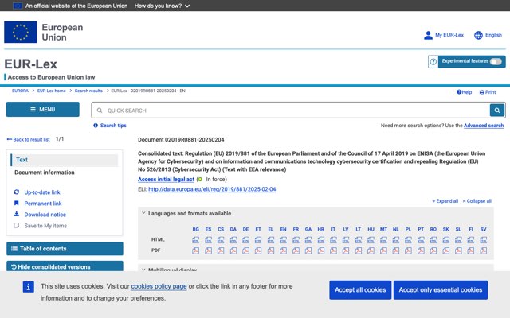The image size is (510, 318).
Task: Download the Portuguese (PT) PDF version
Action: (421, 251)
